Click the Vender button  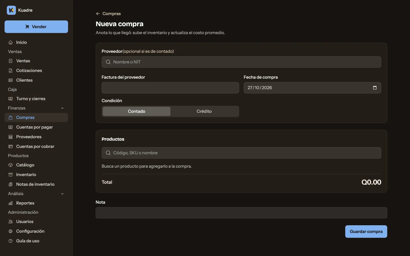36,27
